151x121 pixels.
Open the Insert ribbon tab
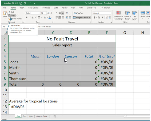[22, 8]
